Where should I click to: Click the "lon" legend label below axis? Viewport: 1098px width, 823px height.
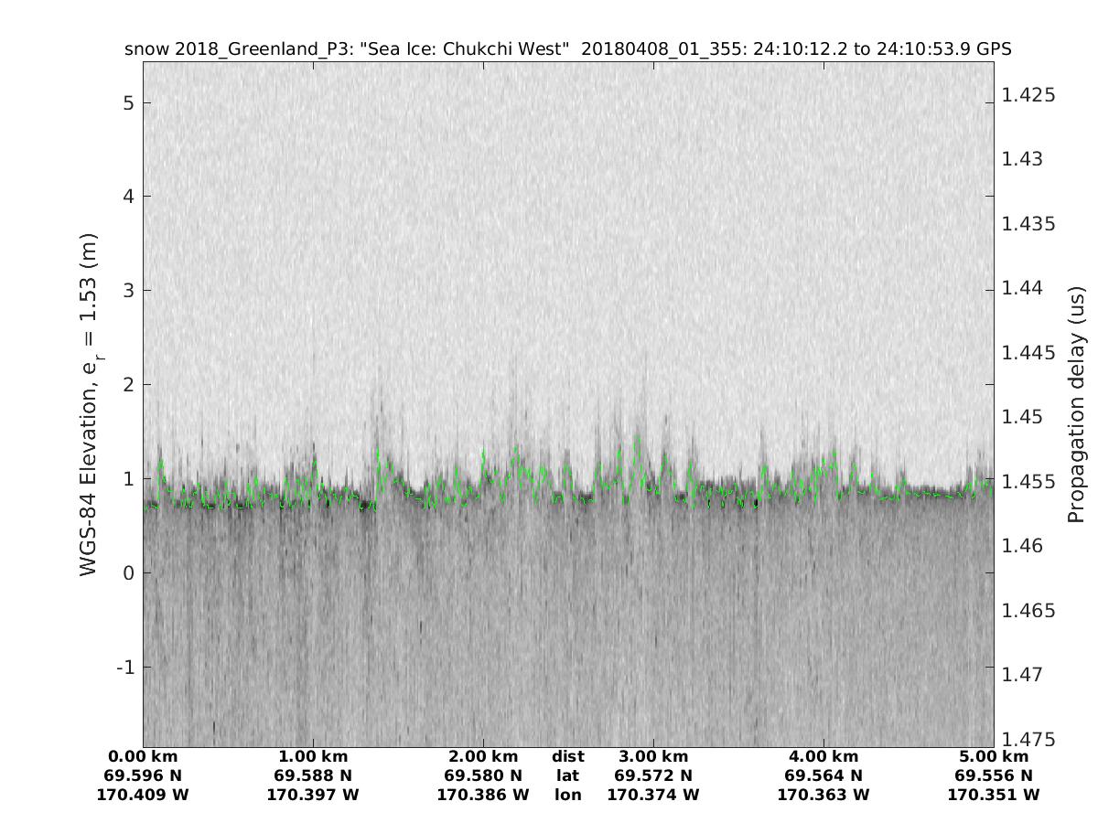(x=567, y=796)
